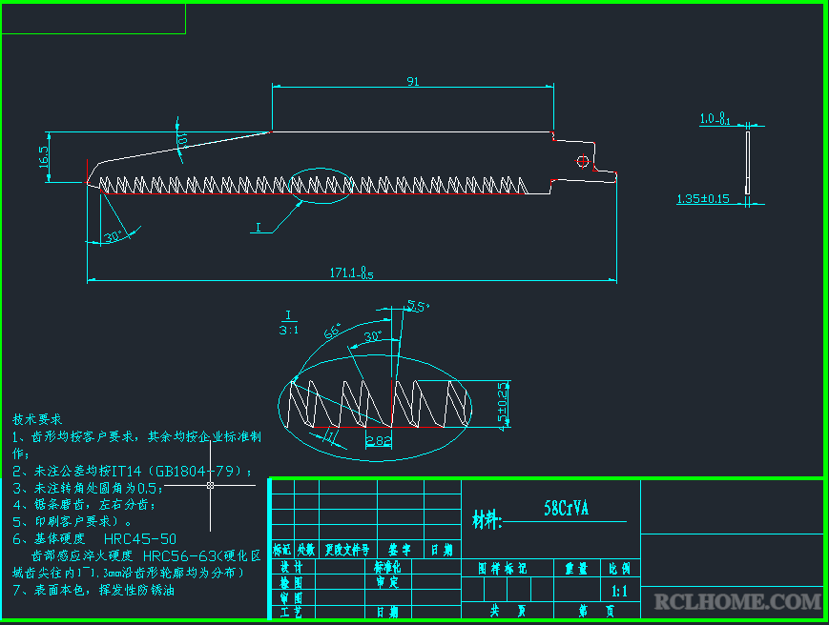Click the 签字 title block cell
Screen dimensions: 829x625
click(x=400, y=550)
